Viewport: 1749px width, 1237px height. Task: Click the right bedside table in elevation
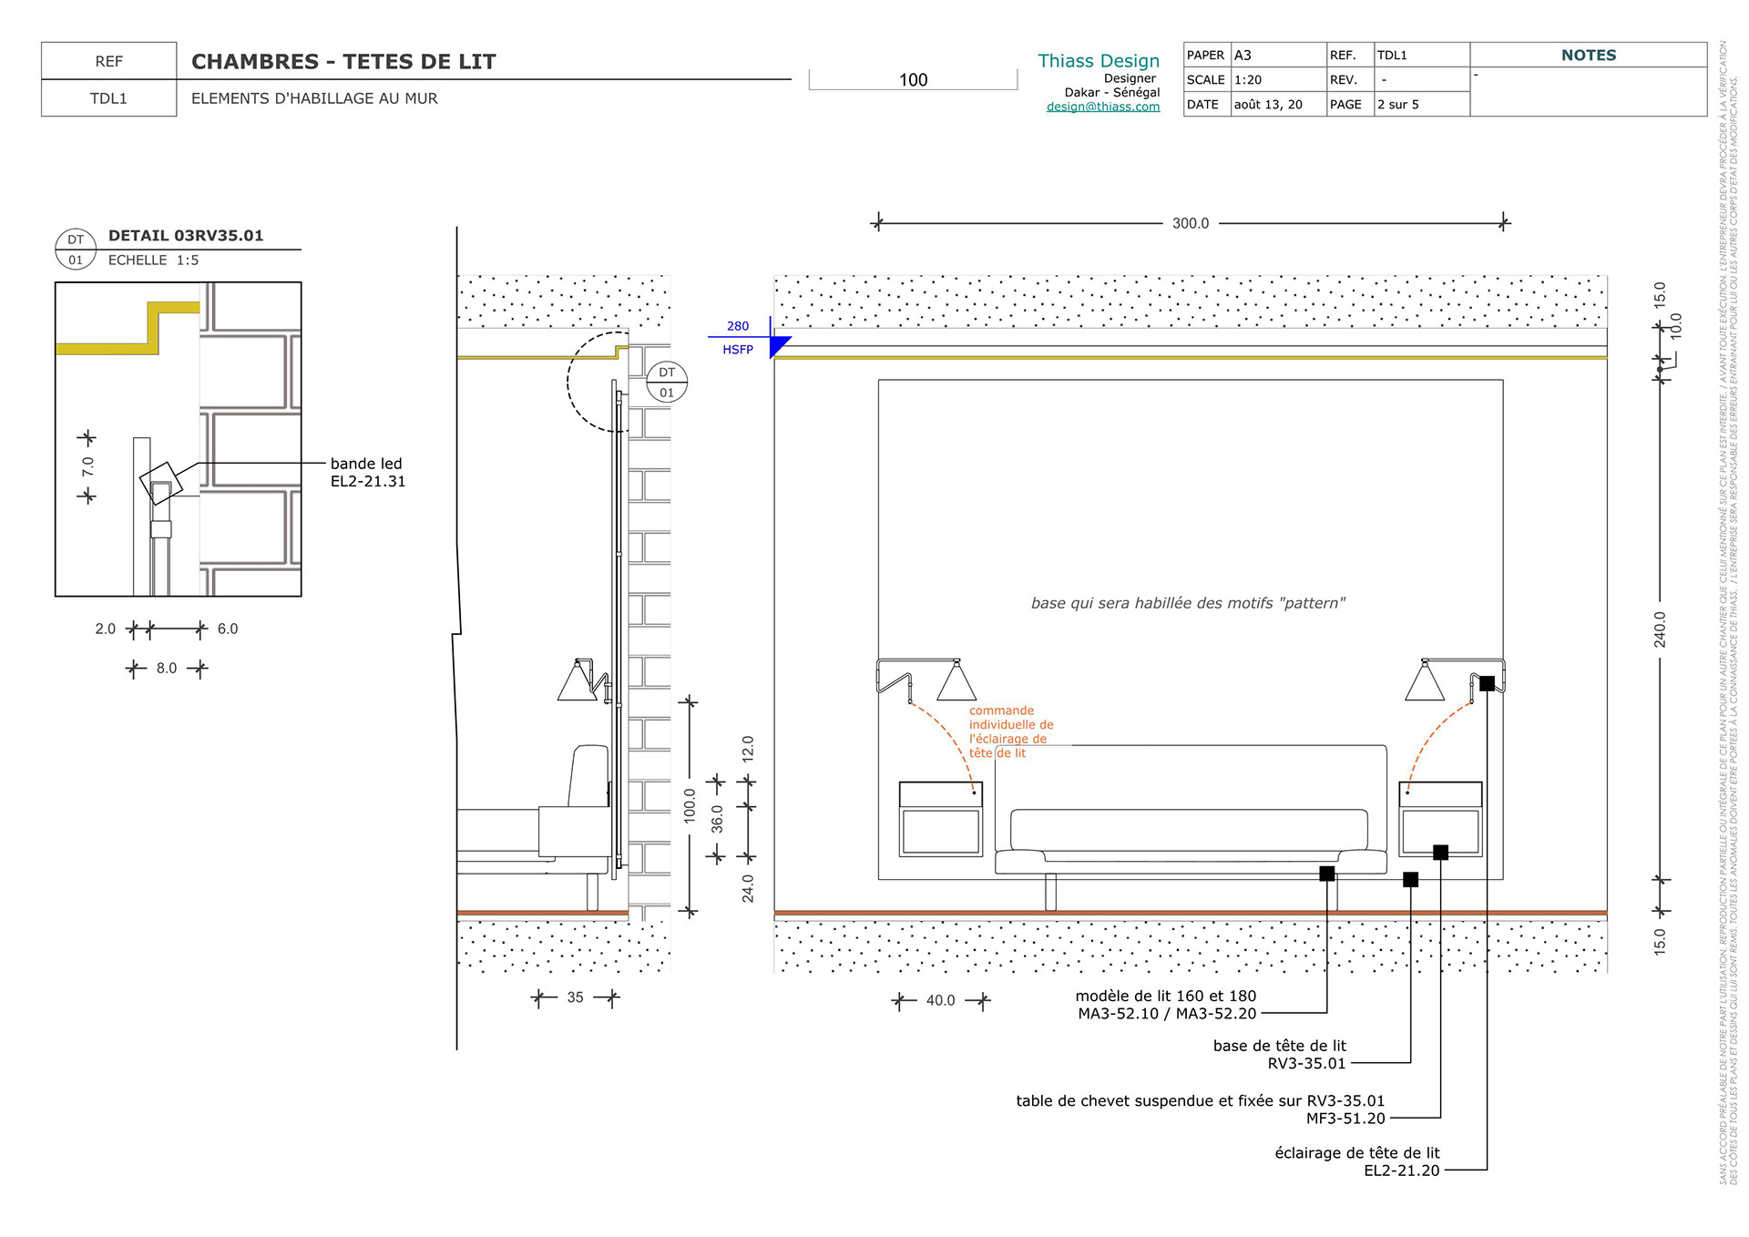1441,819
